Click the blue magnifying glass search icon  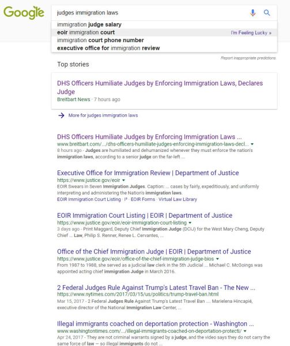click(267, 13)
